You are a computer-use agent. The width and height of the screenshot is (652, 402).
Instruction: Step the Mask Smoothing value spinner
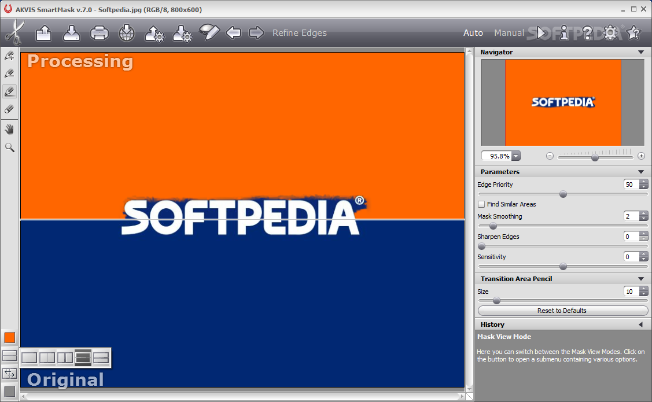pyautogui.click(x=644, y=216)
